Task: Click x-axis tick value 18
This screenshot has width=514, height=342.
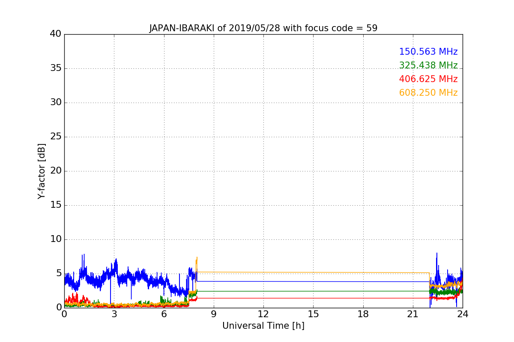Action: (363, 314)
